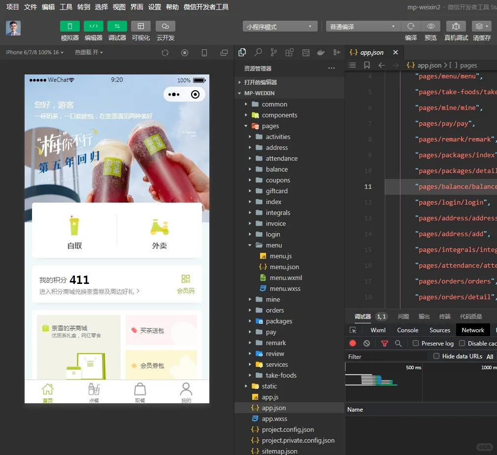Collapse the menu folder
The width and height of the screenshot is (497, 455).
[290, 245]
